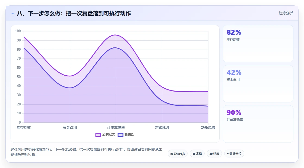Image resolution: width=304 pixels, height=168 pixels.
Task: Click the 趋势分析 label in header
Action: (x=286, y=13)
